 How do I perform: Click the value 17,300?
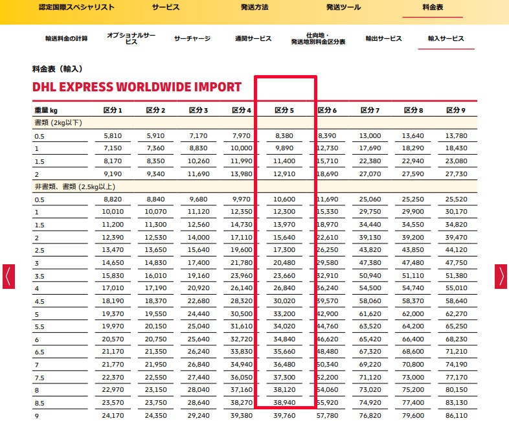pos(284,250)
